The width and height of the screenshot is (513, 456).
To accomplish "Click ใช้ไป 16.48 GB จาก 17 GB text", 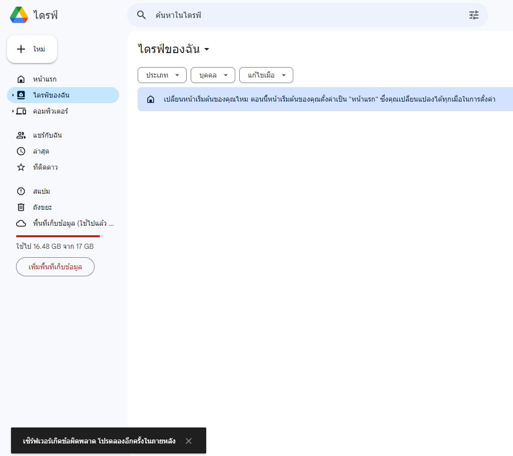I will [x=55, y=246].
